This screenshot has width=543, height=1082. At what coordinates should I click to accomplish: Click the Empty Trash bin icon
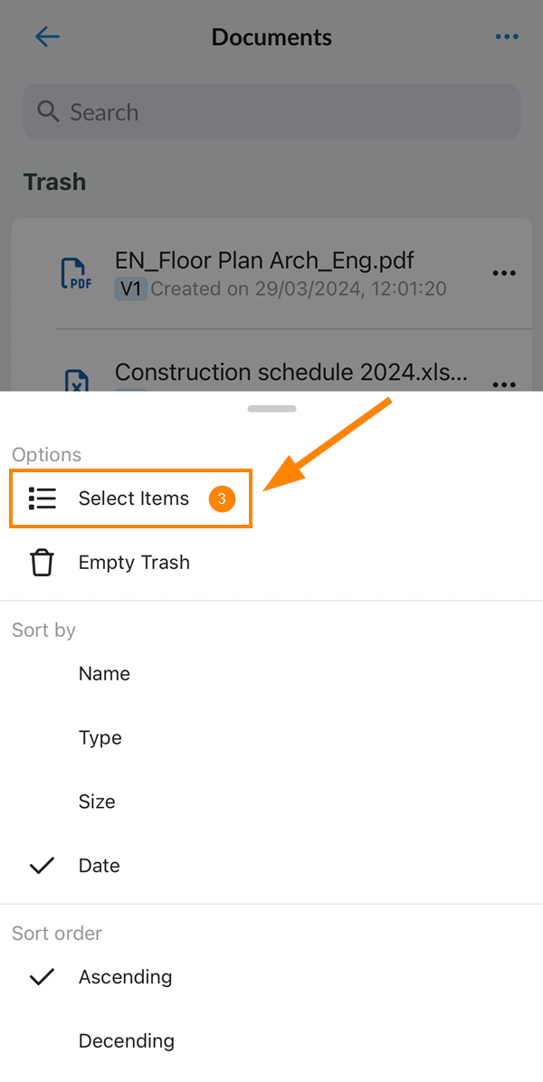click(43, 563)
